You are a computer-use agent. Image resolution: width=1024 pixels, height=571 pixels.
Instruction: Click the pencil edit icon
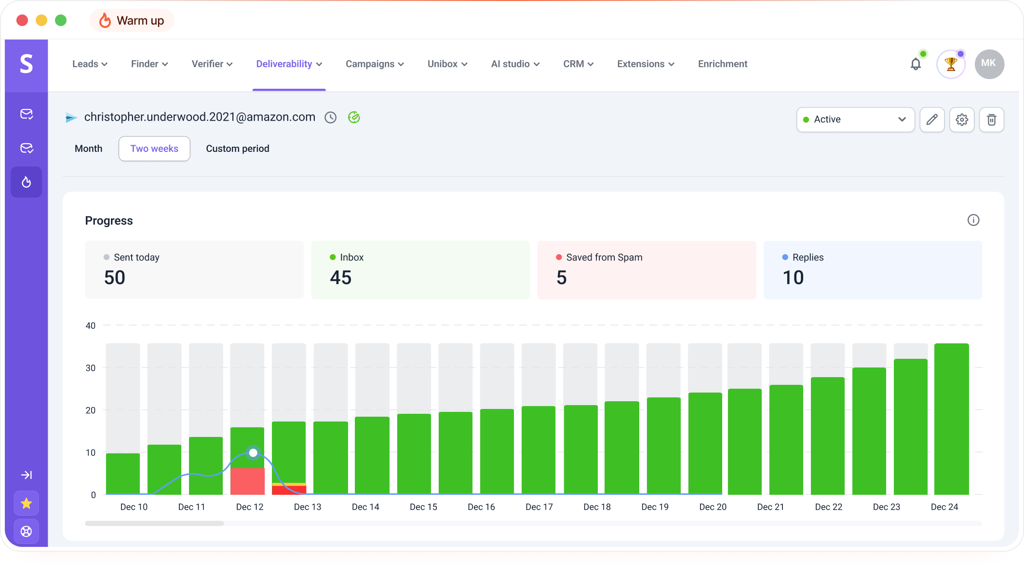932,120
